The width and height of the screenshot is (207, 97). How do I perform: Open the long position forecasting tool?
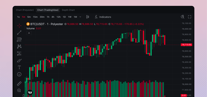pyautogui.click(x=19, y=53)
